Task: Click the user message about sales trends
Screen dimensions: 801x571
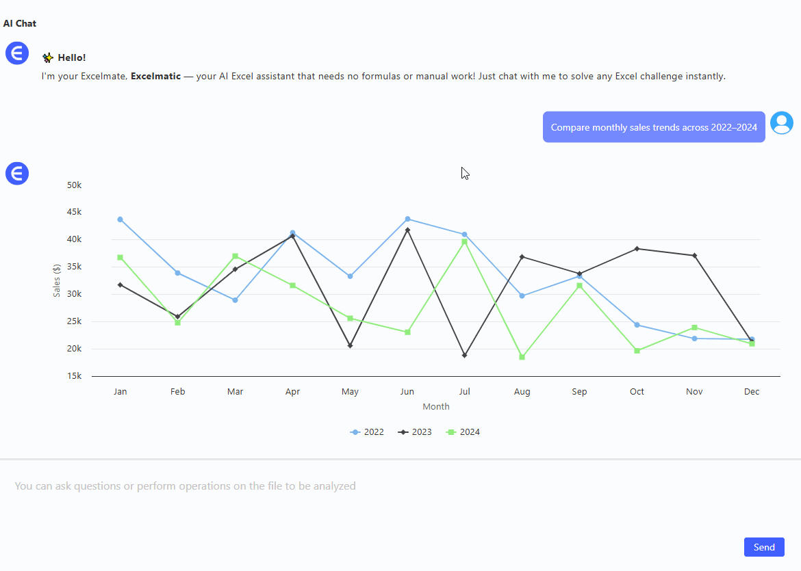Action: click(653, 127)
